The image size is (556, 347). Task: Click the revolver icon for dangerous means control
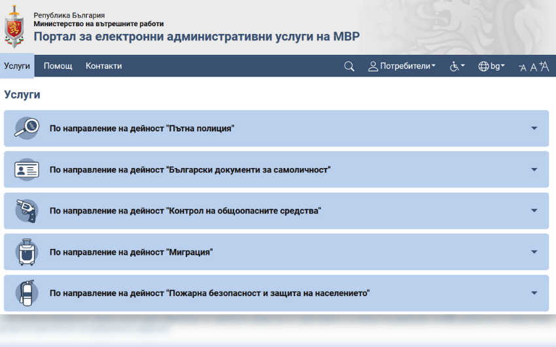coord(27,210)
